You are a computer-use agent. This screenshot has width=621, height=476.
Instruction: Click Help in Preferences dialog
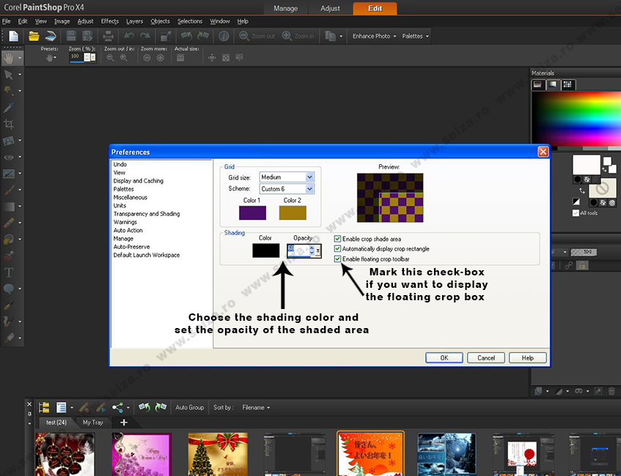click(x=528, y=357)
